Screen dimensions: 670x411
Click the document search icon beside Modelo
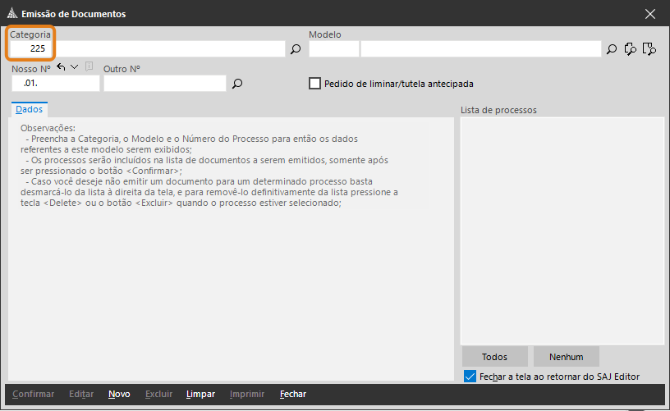pos(631,49)
